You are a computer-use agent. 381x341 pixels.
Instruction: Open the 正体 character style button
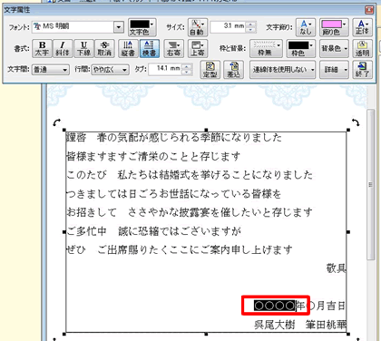[x=362, y=27]
